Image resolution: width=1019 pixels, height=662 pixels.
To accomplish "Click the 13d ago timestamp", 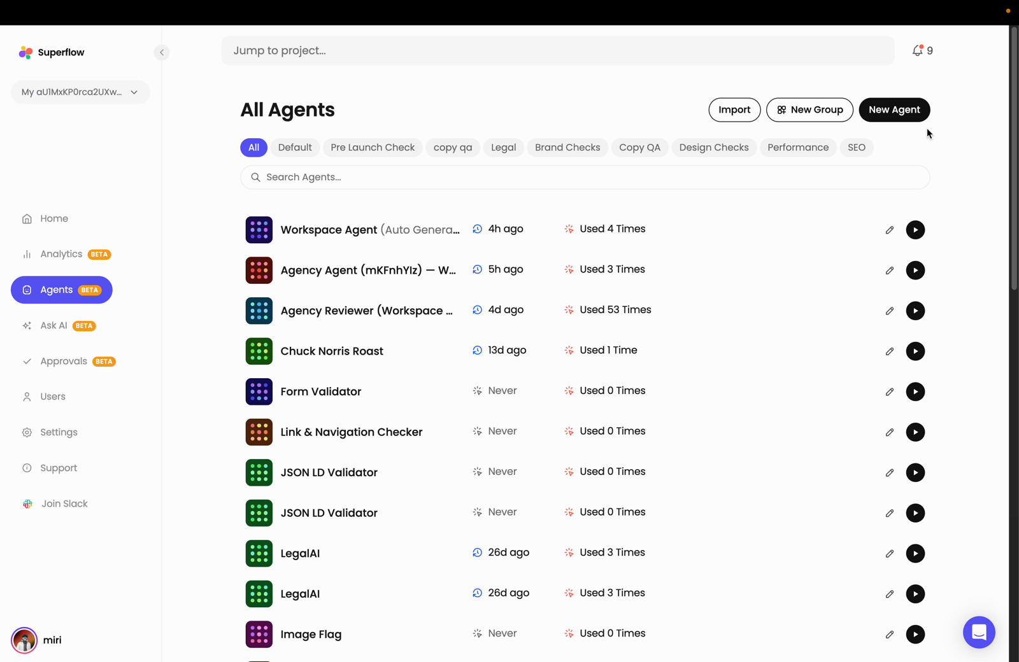I will (507, 350).
